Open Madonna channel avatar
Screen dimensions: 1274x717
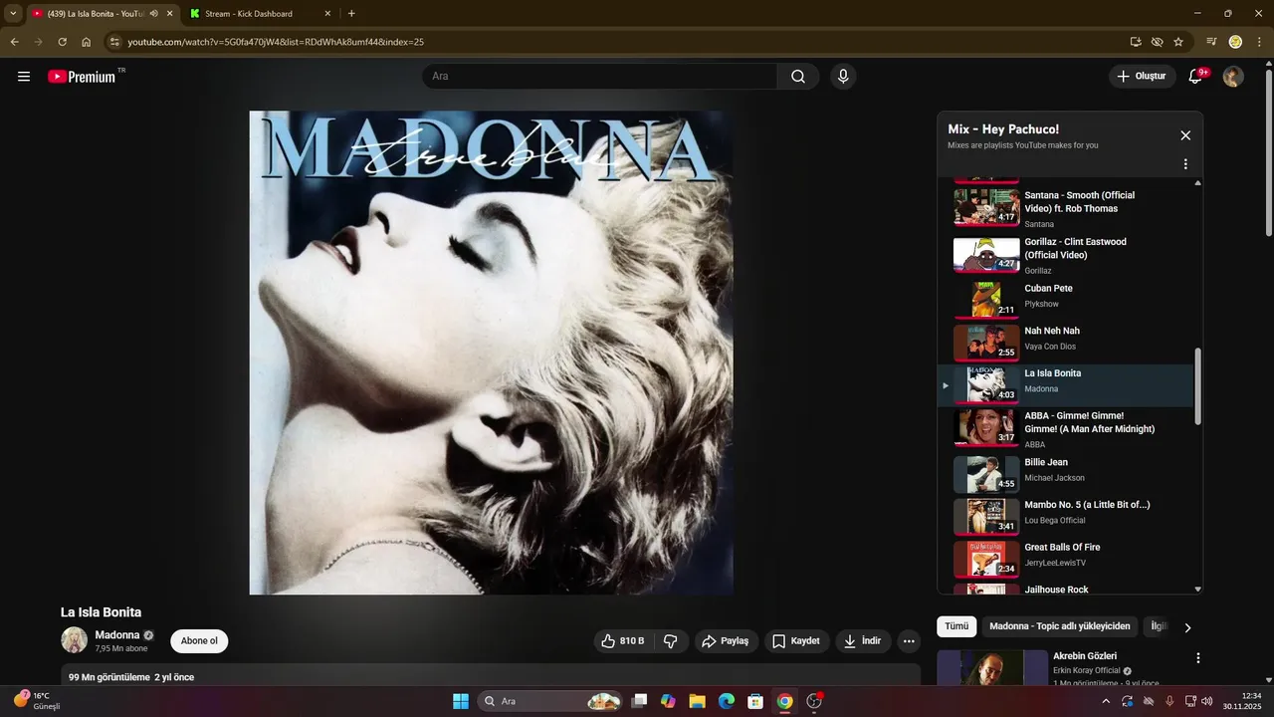(x=75, y=639)
